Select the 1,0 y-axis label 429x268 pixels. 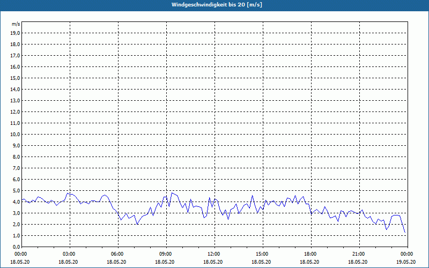tap(16, 236)
